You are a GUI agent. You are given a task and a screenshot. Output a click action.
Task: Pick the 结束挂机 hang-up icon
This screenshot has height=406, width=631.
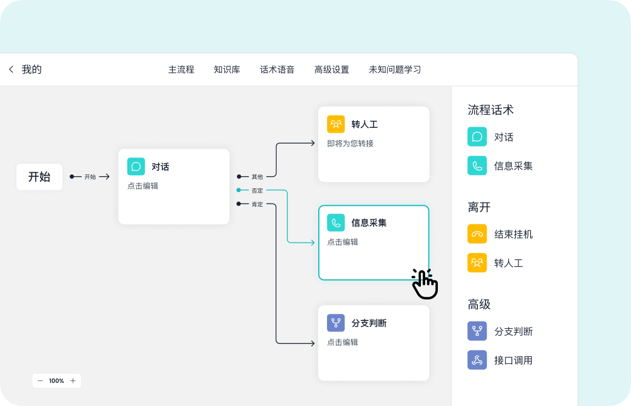477,234
